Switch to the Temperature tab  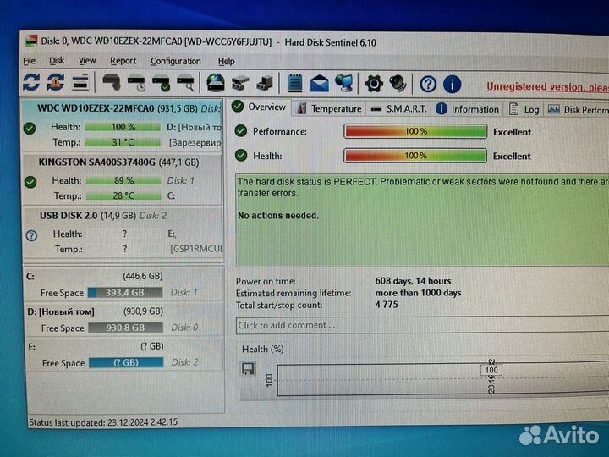tap(329, 109)
